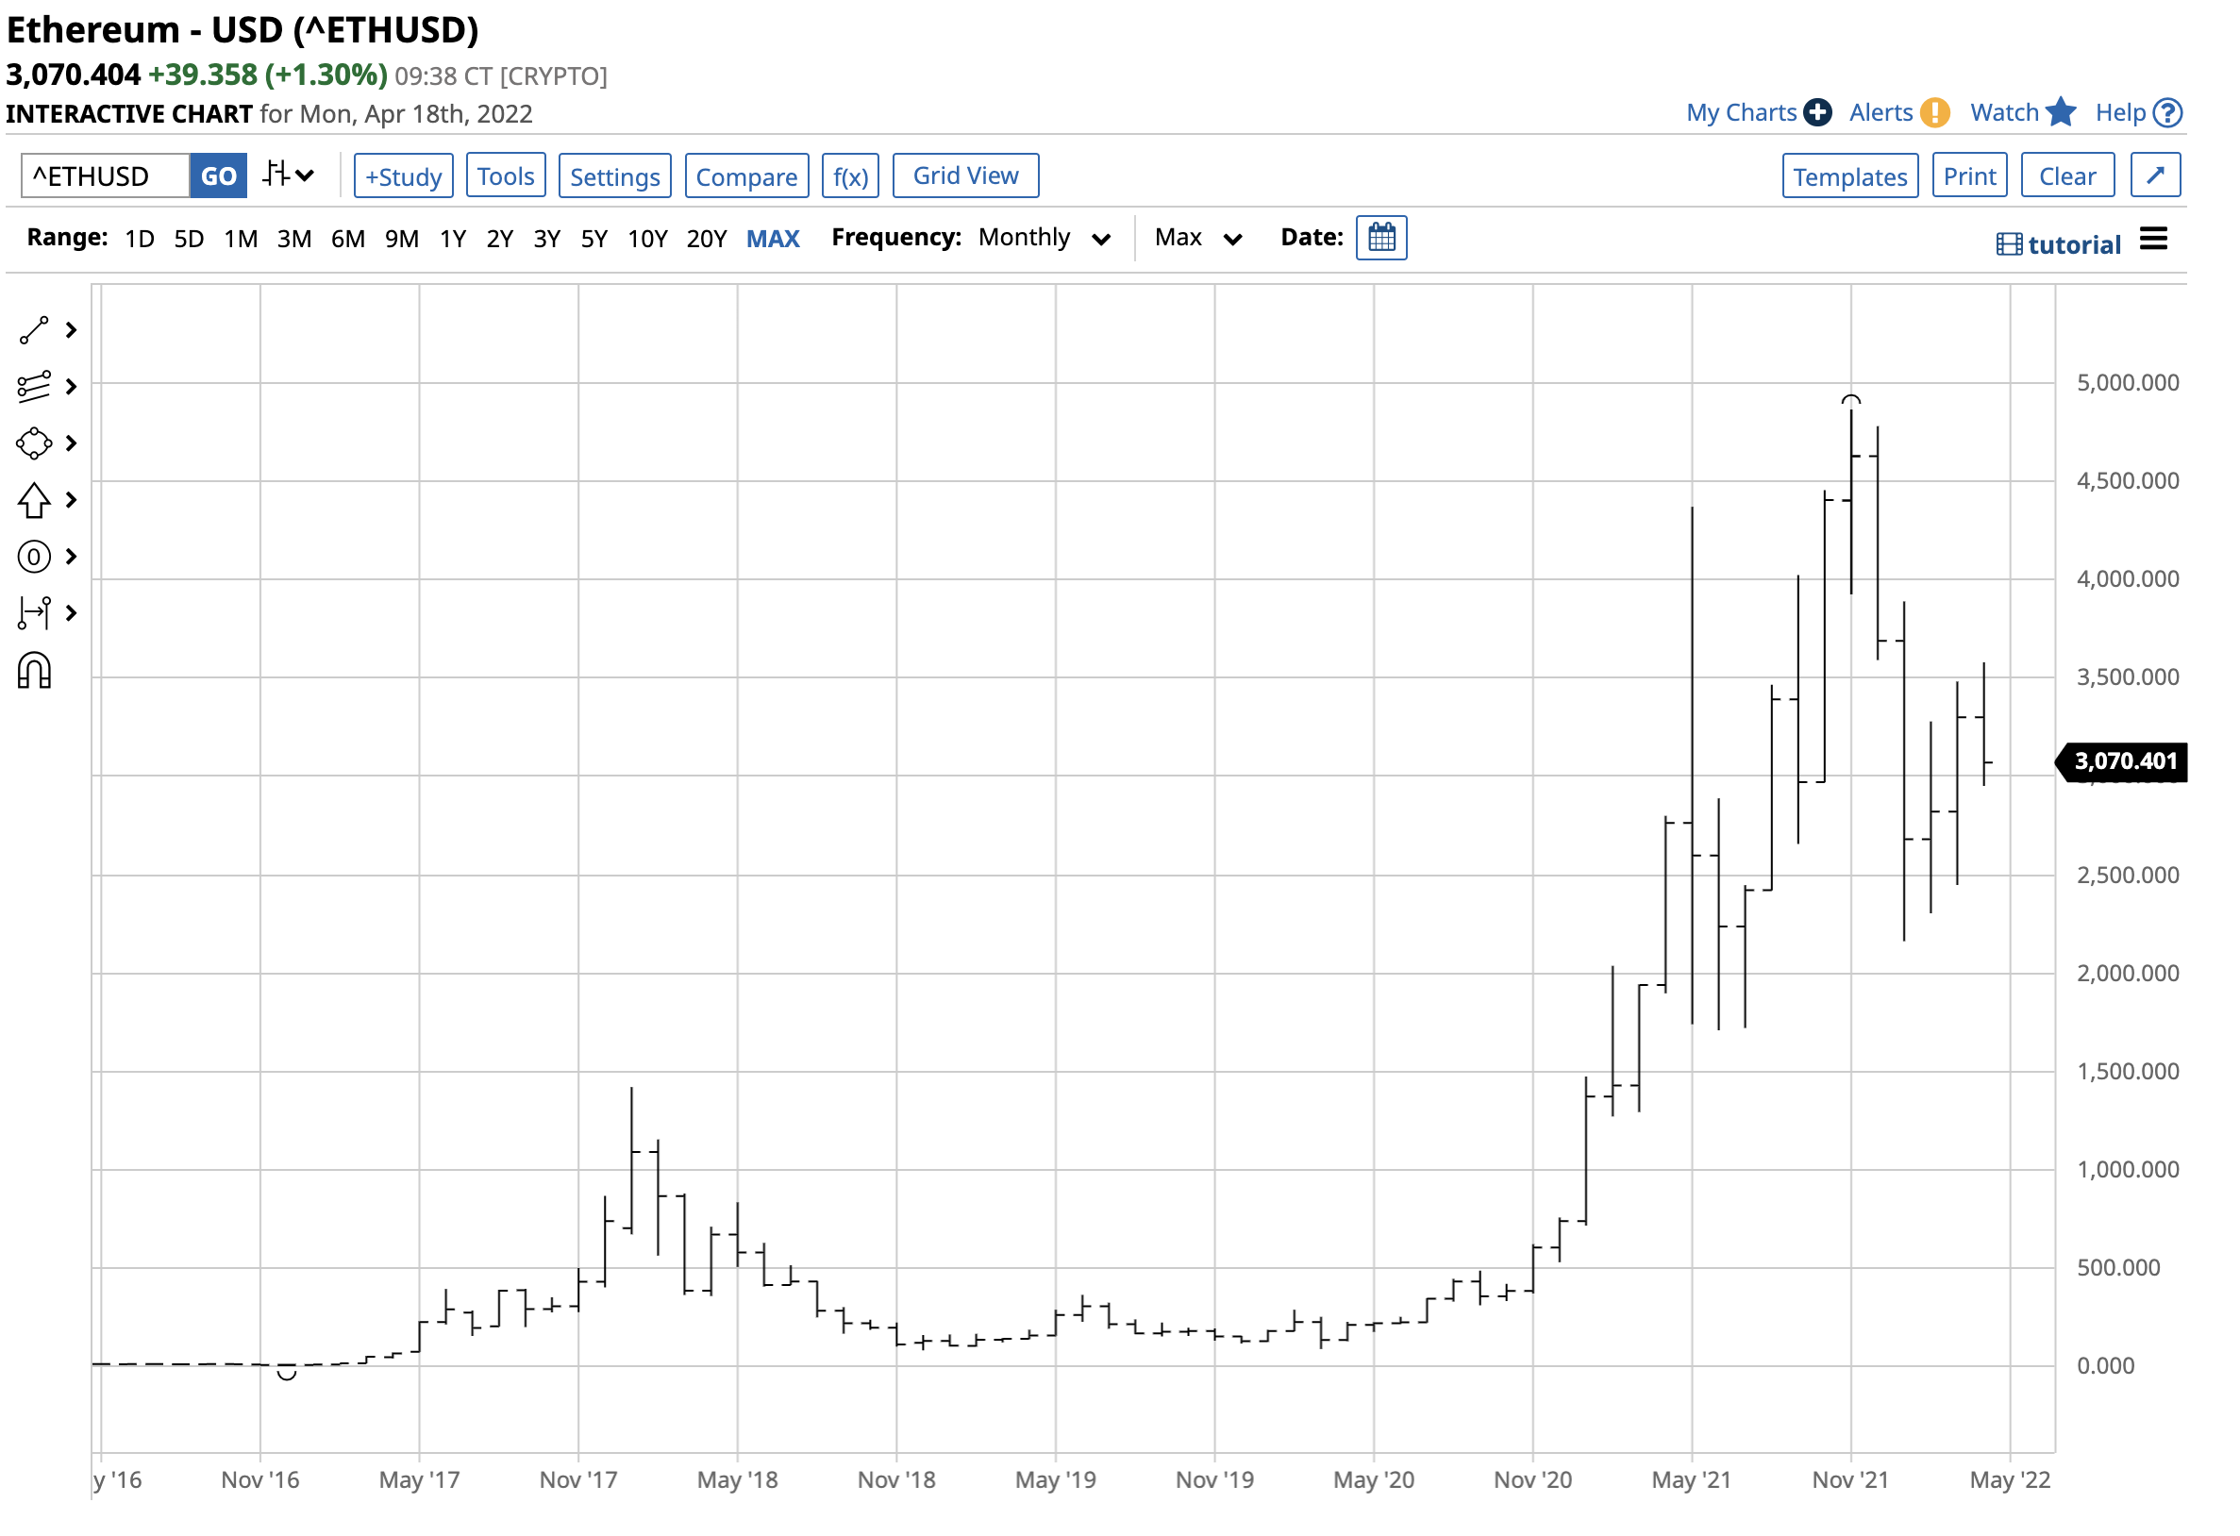This screenshot has height=1536, width=2240.
Task: Open chart Settings
Action: (615, 175)
